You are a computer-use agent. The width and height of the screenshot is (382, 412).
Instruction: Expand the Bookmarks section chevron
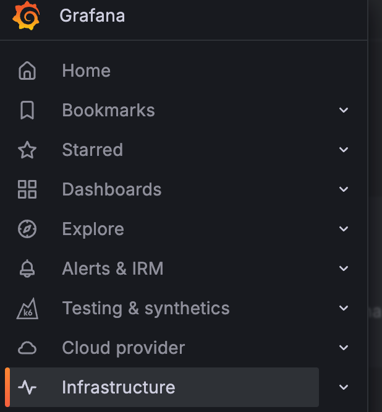344,110
